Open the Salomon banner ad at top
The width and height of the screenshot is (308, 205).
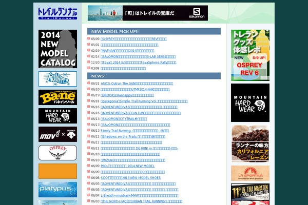point(148,13)
